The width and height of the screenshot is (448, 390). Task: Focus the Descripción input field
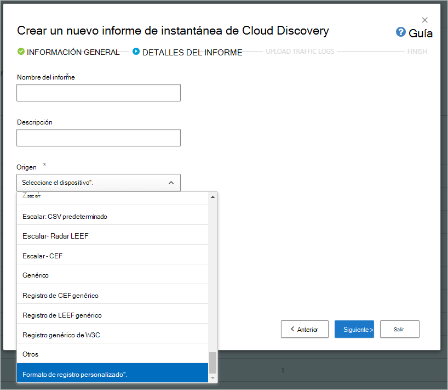click(99, 138)
